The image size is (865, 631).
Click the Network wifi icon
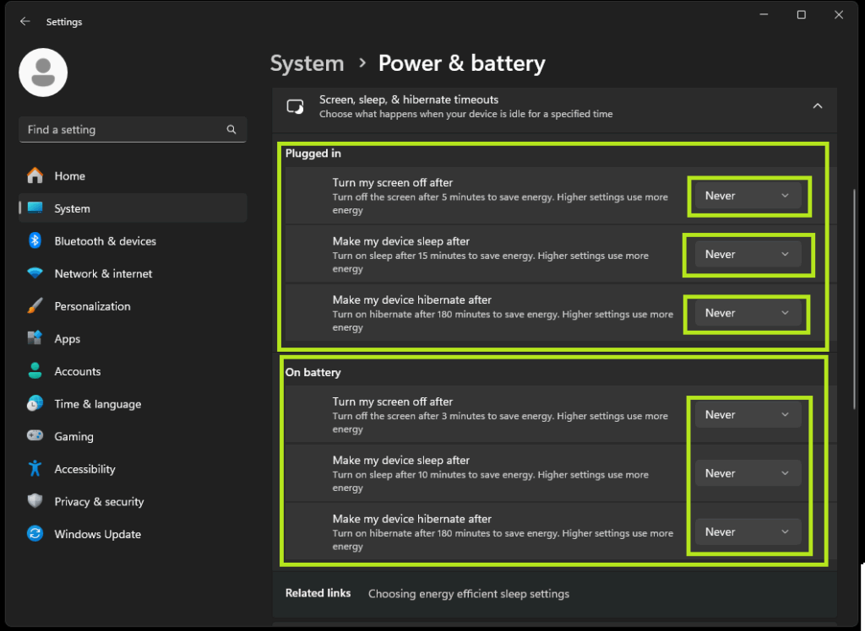(35, 273)
